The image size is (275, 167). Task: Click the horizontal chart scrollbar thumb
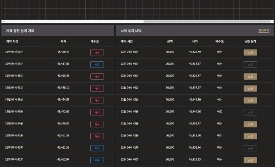click(x=207, y=22)
